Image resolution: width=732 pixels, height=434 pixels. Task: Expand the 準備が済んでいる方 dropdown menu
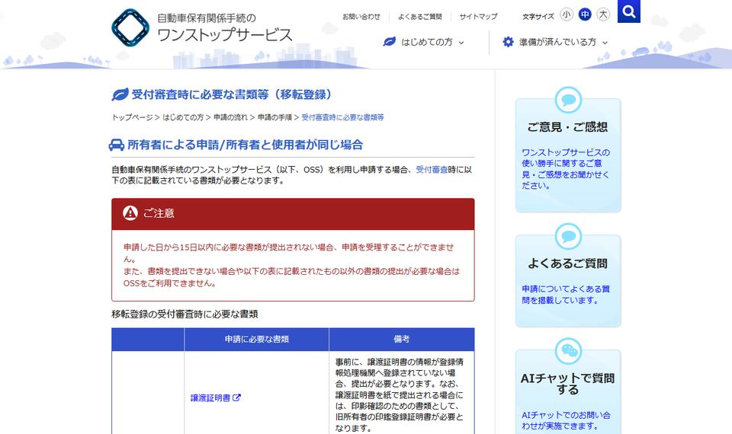coord(555,42)
